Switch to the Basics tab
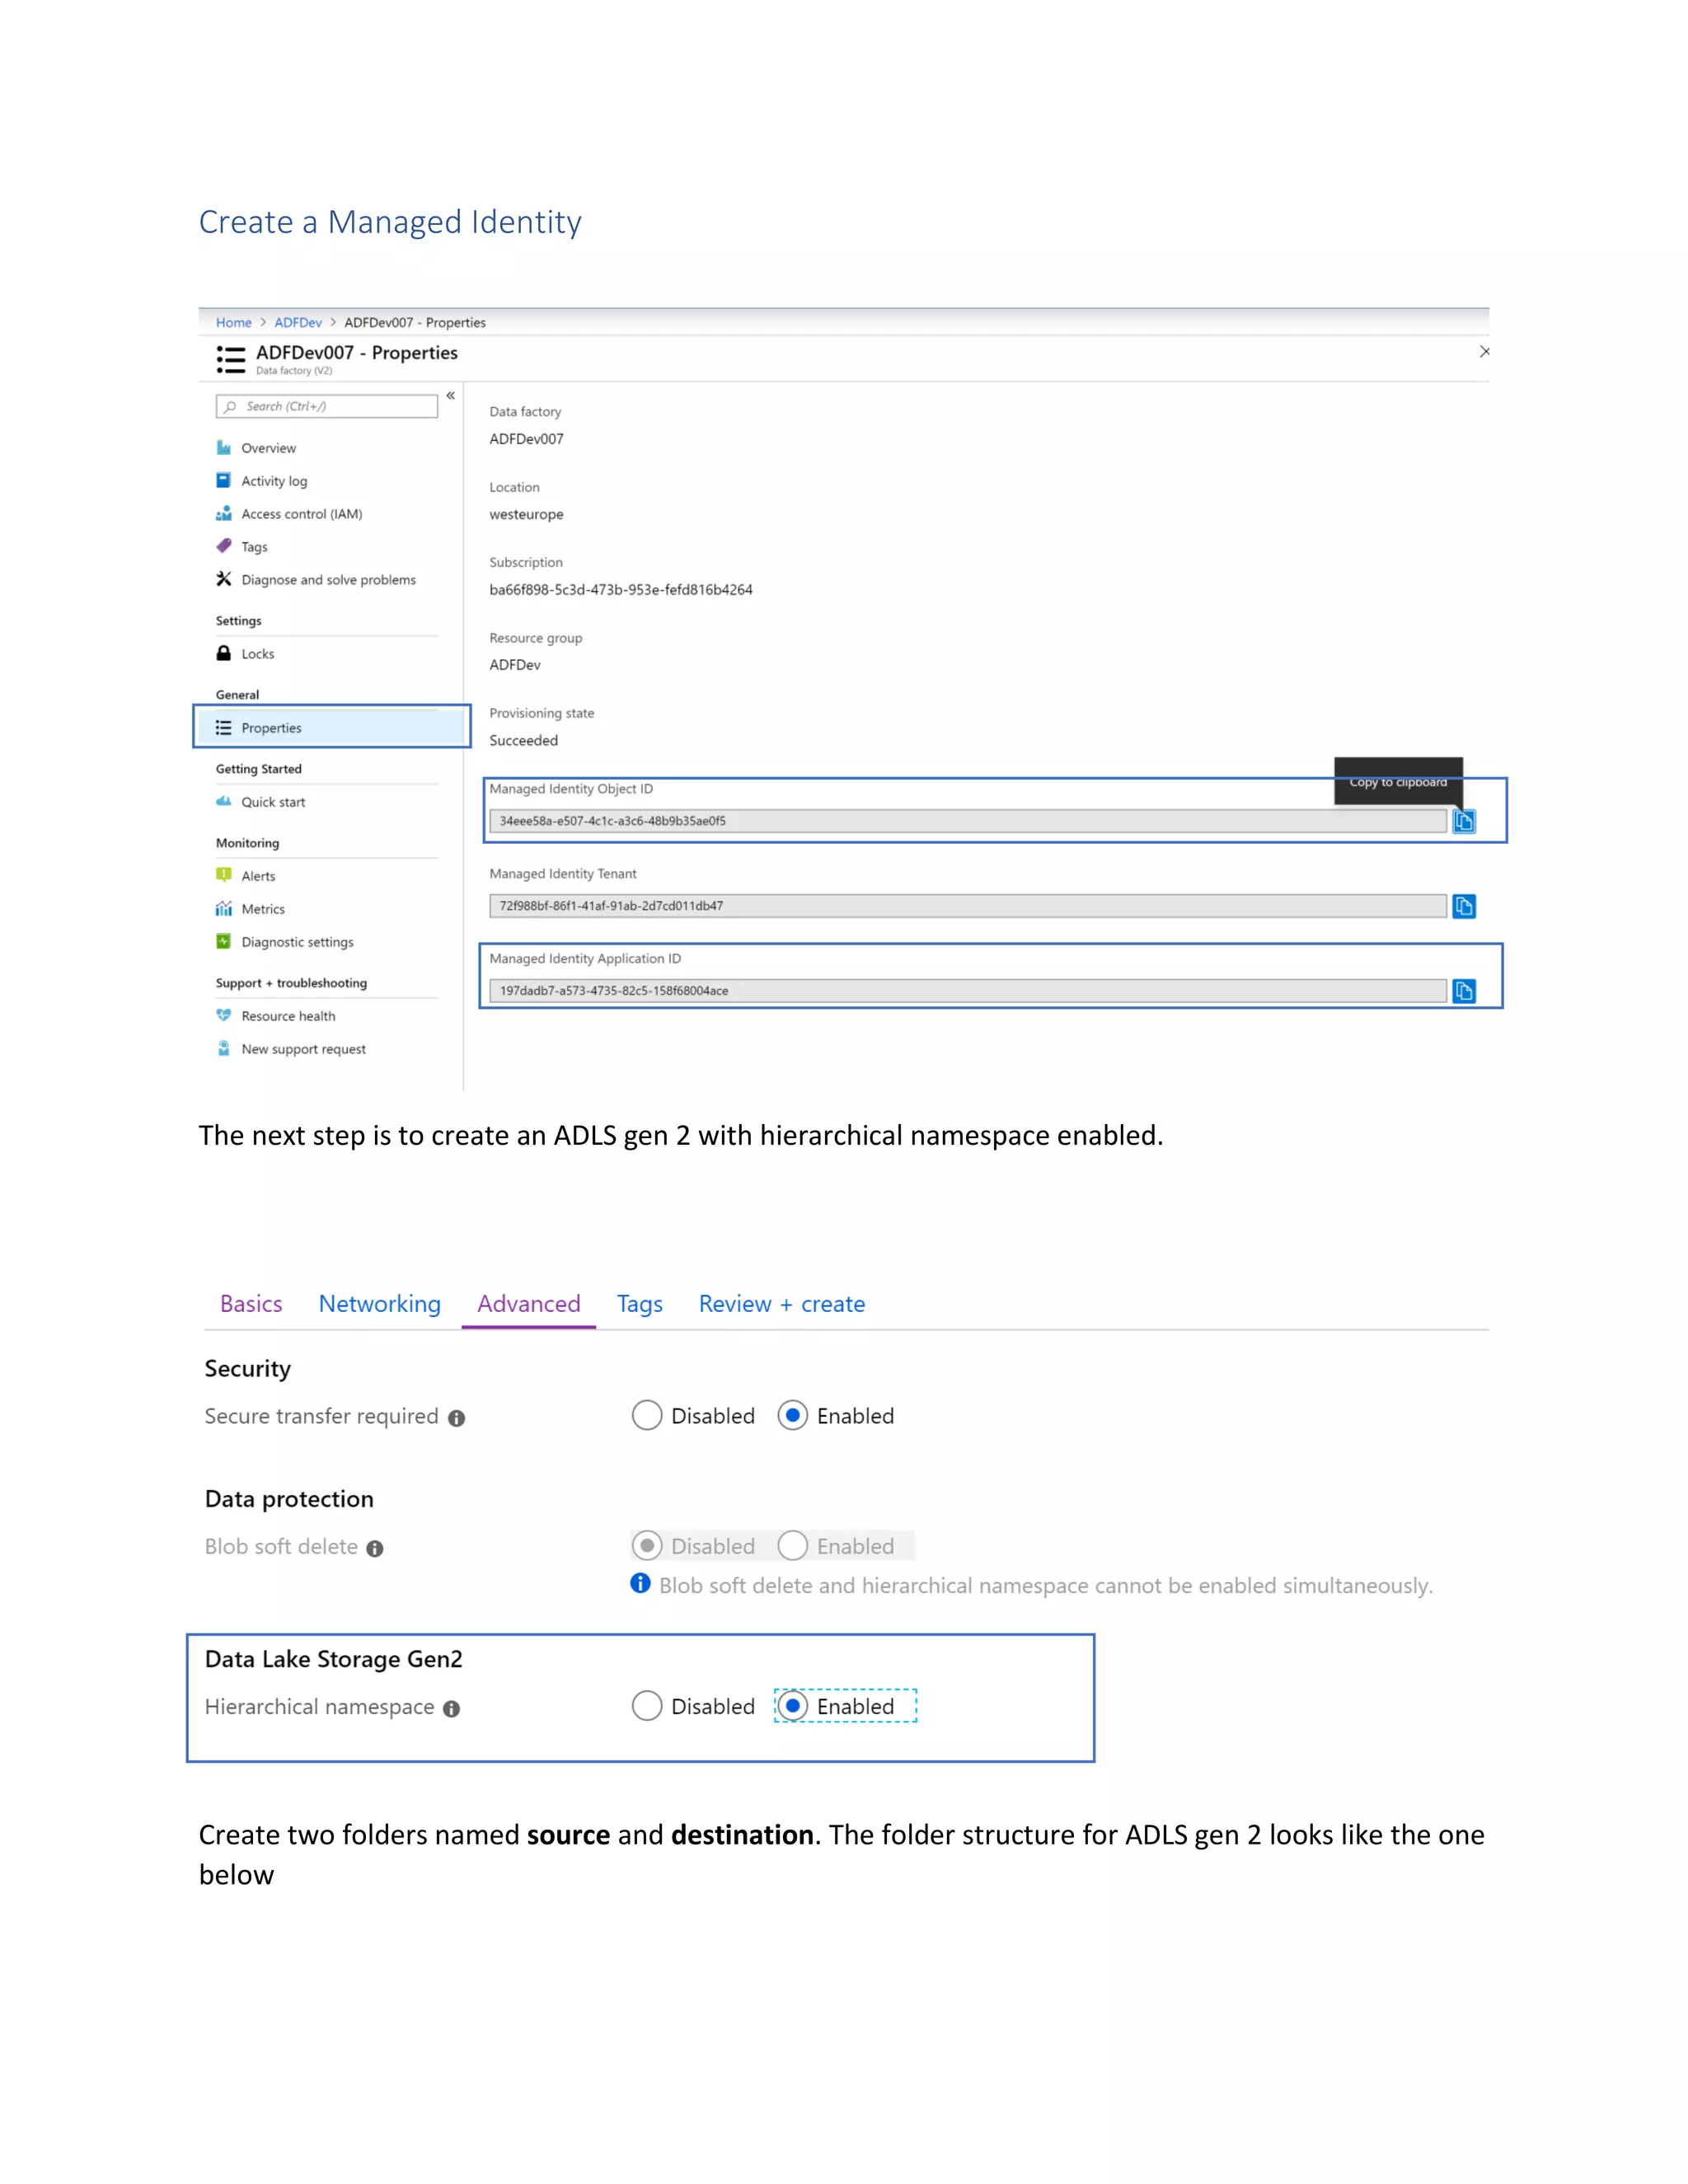Screen dimensions: 1688x2184 (251, 1304)
